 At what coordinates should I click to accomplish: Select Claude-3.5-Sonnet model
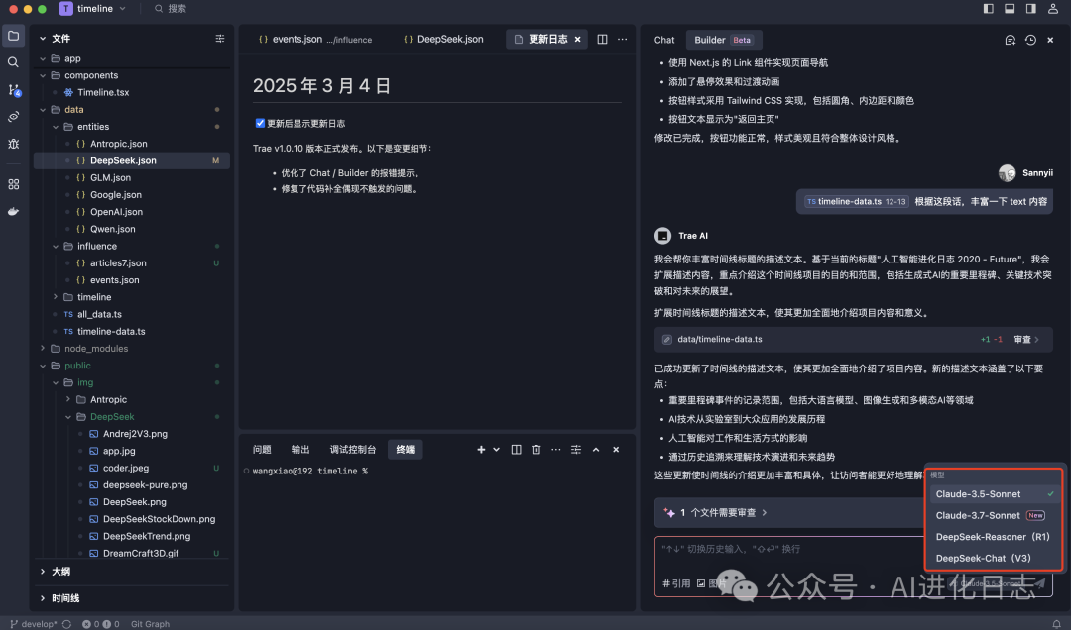994,494
